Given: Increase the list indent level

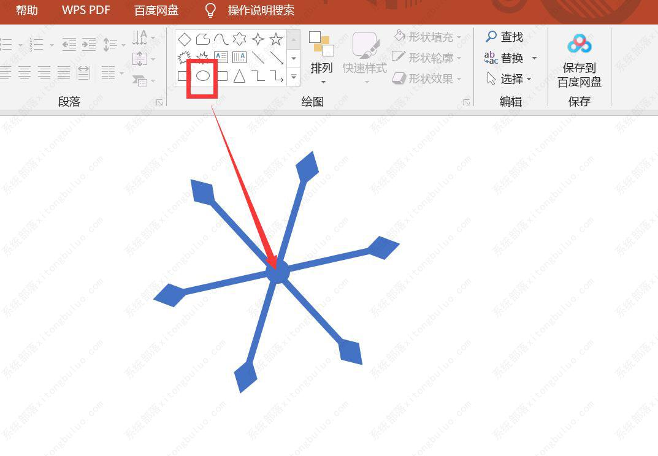Looking at the screenshot, I should click(x=89, y=45).
